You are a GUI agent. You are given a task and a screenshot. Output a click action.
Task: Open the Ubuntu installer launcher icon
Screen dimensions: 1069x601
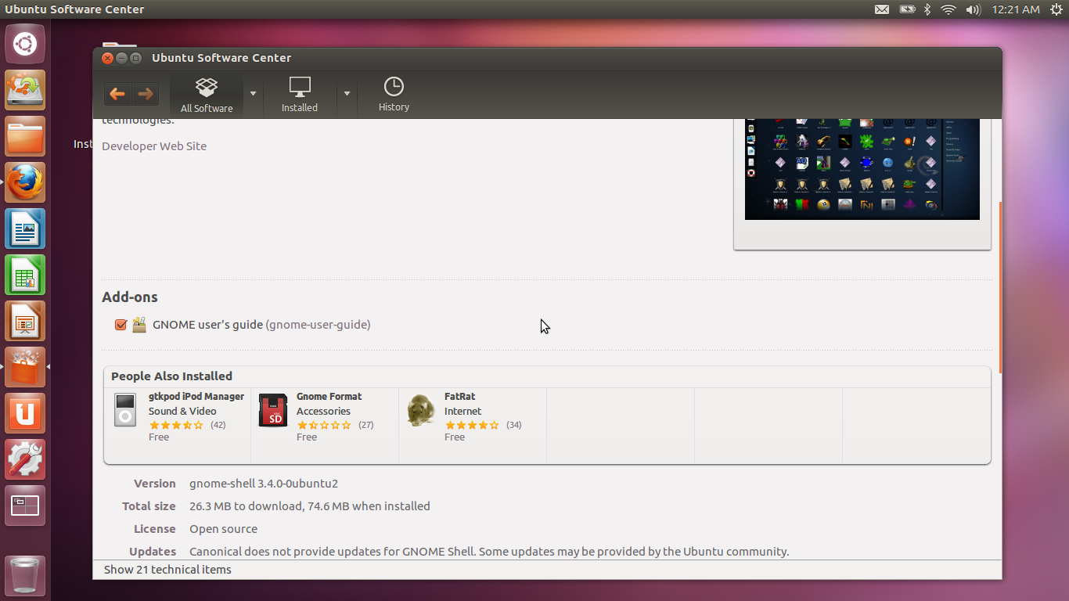[25, 89]
